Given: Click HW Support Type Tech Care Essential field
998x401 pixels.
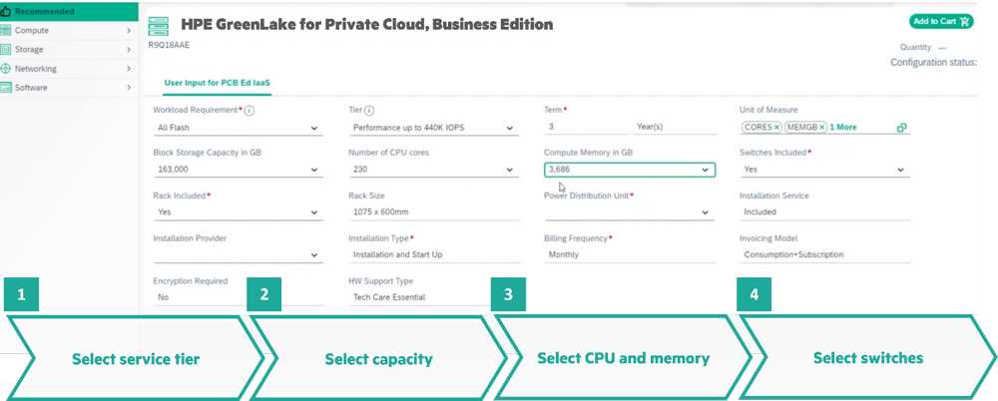Looking at the screenshot, I should pyautogui.click(x=433, y=298).
